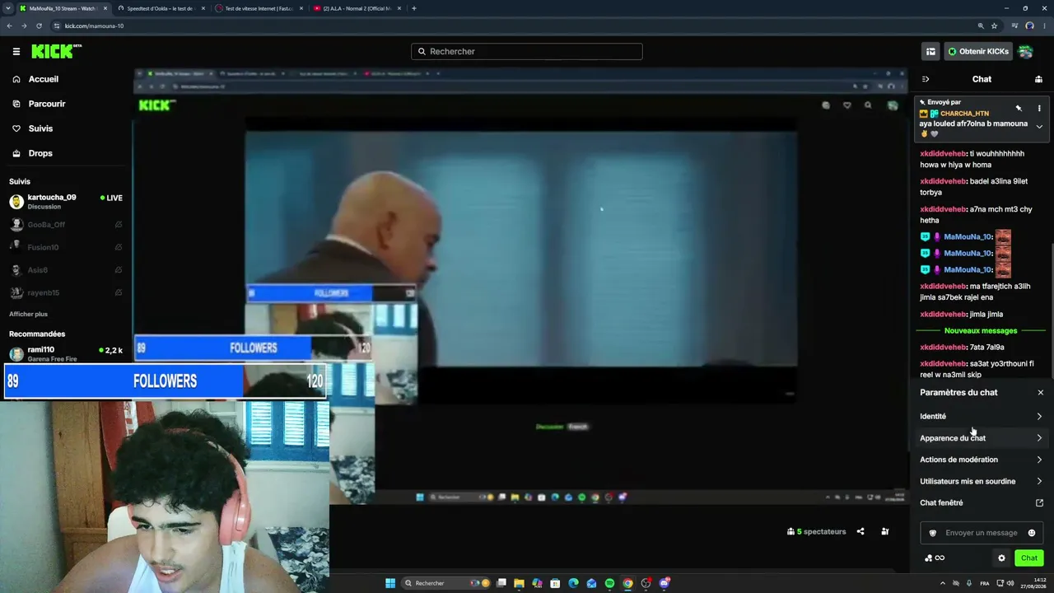Open Chrome tab search dropdown
Image resolution: width=1054 pixels, height=593 pixels.
8,8
